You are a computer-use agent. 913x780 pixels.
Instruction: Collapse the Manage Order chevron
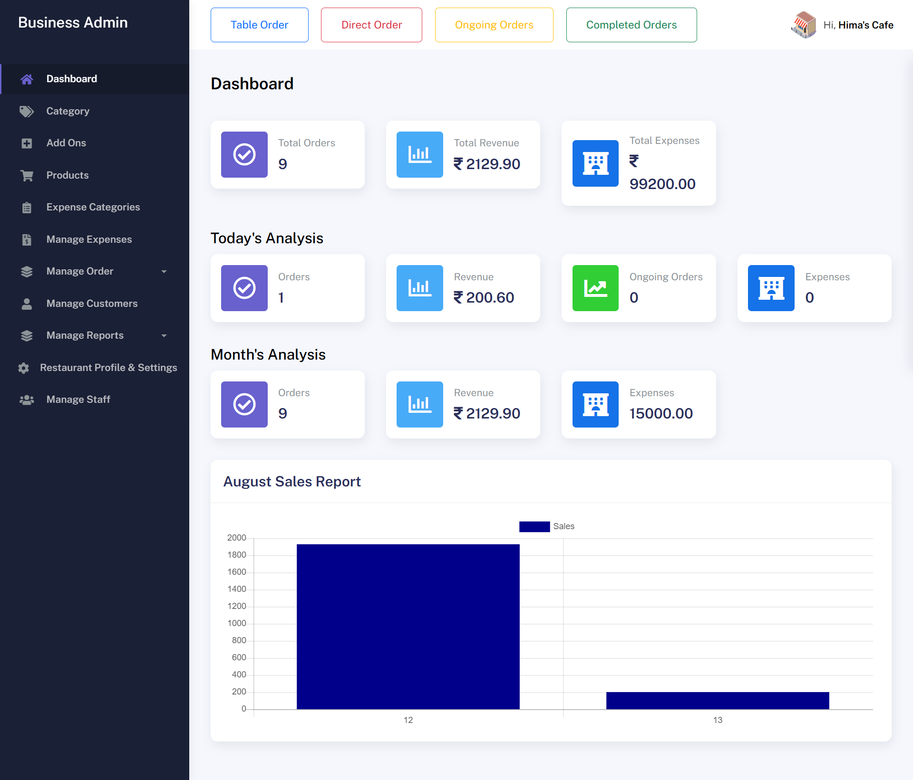(164, 271)
